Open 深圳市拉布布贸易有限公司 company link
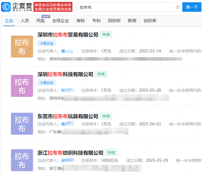 (68, 35)
